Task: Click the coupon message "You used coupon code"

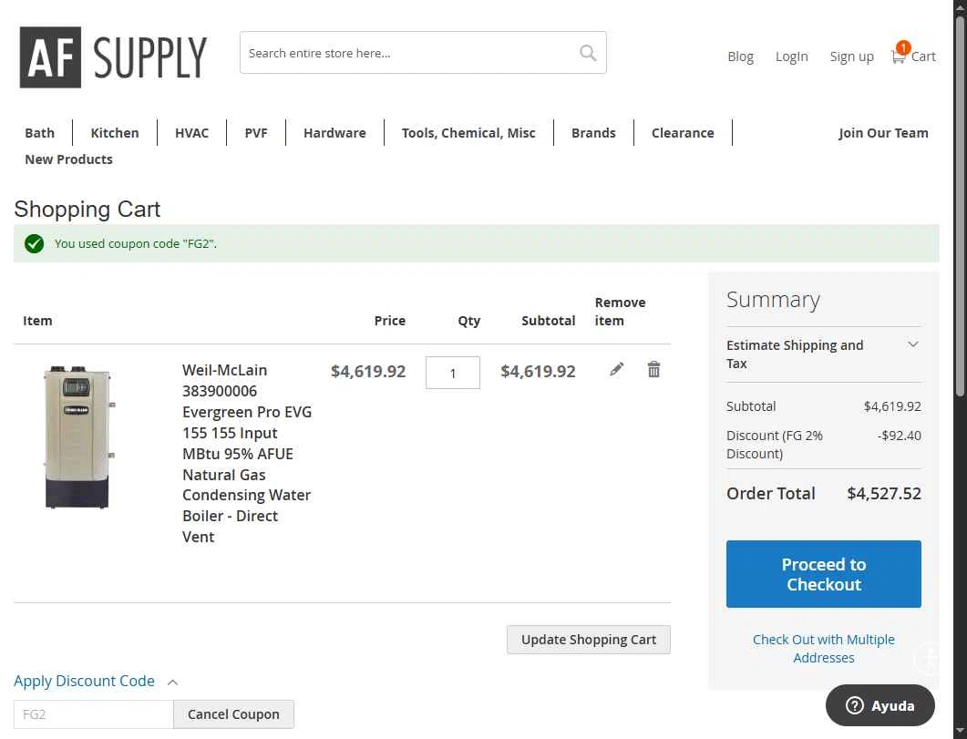Action: click(x=135, y=243)
